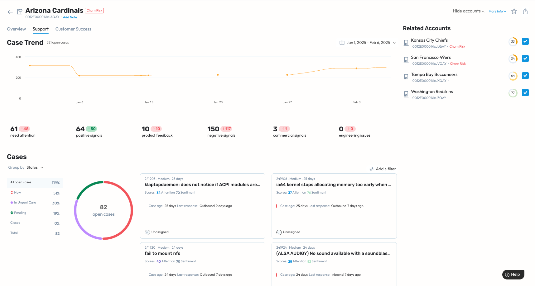Image resolution: width=535 pixels, height=286 pixels.
Task: Filter cases by New status
Action: click(35, 193)
